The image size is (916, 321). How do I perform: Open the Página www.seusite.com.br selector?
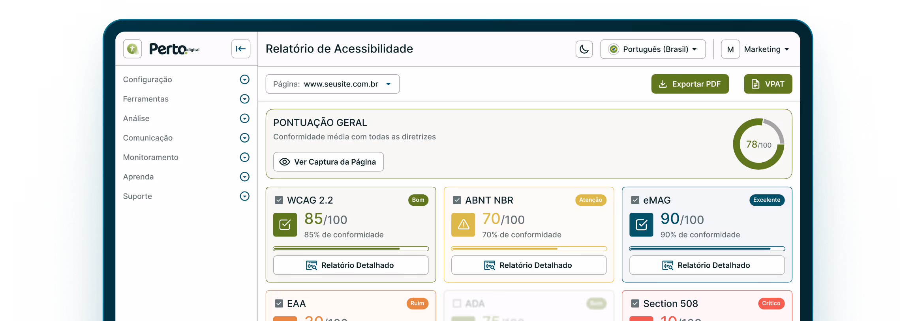coord(332,84)
